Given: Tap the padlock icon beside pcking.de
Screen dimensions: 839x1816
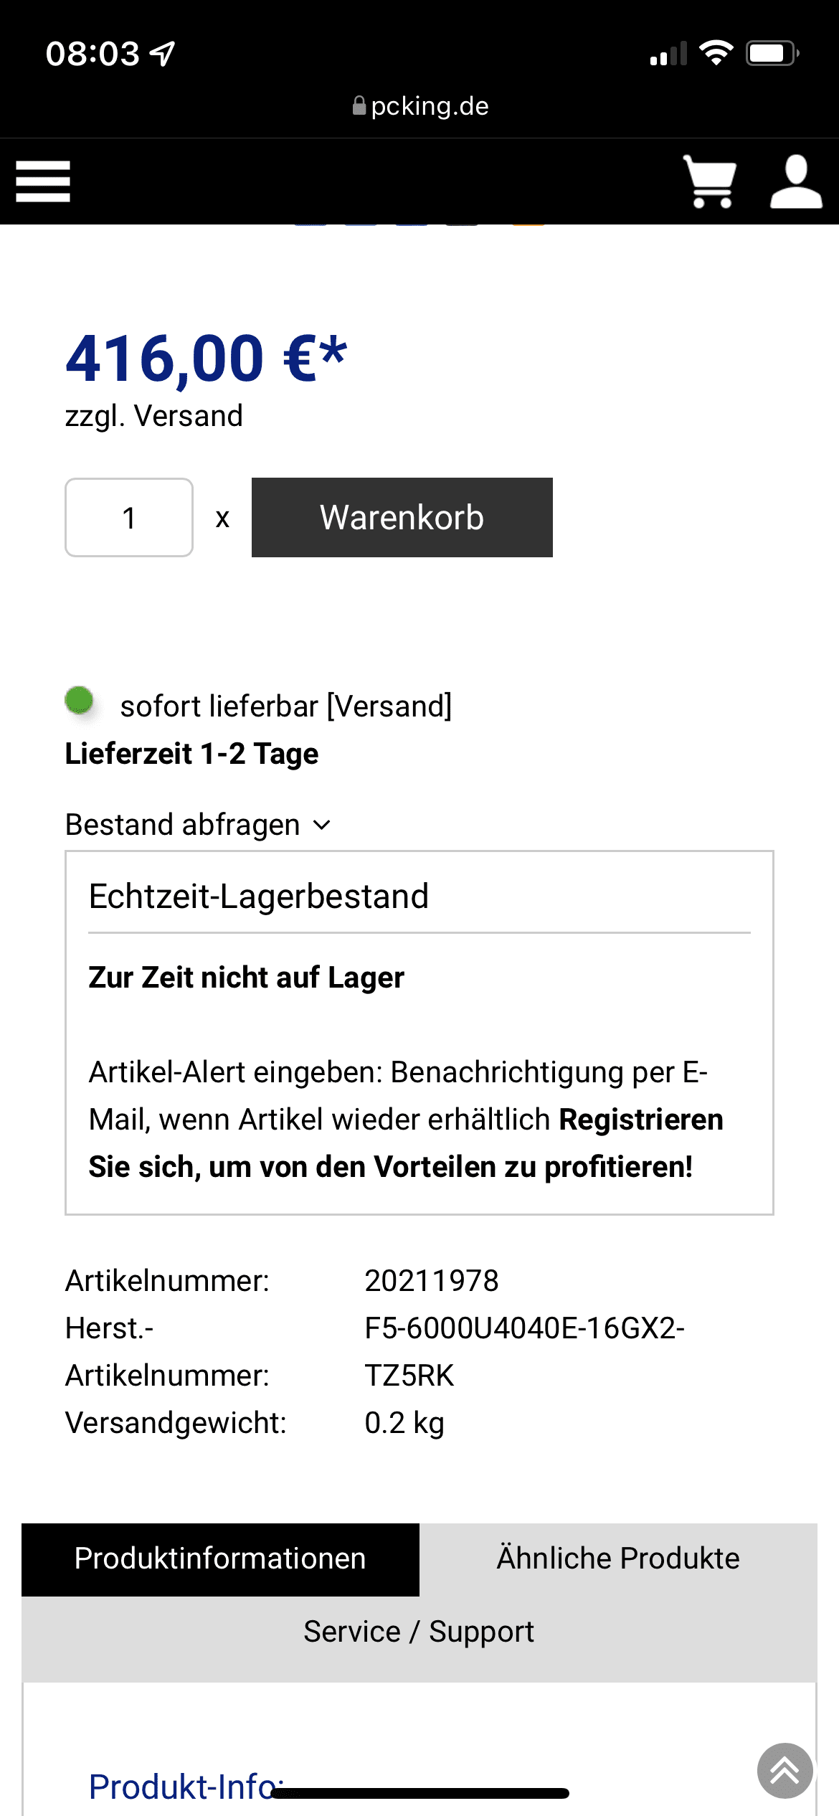Looking at the screenshot, I should click(x=359, y=106).
